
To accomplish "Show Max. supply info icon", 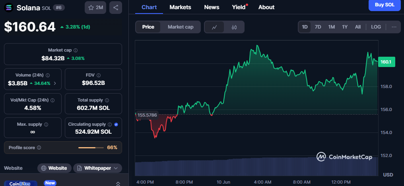I will [46, 125].
